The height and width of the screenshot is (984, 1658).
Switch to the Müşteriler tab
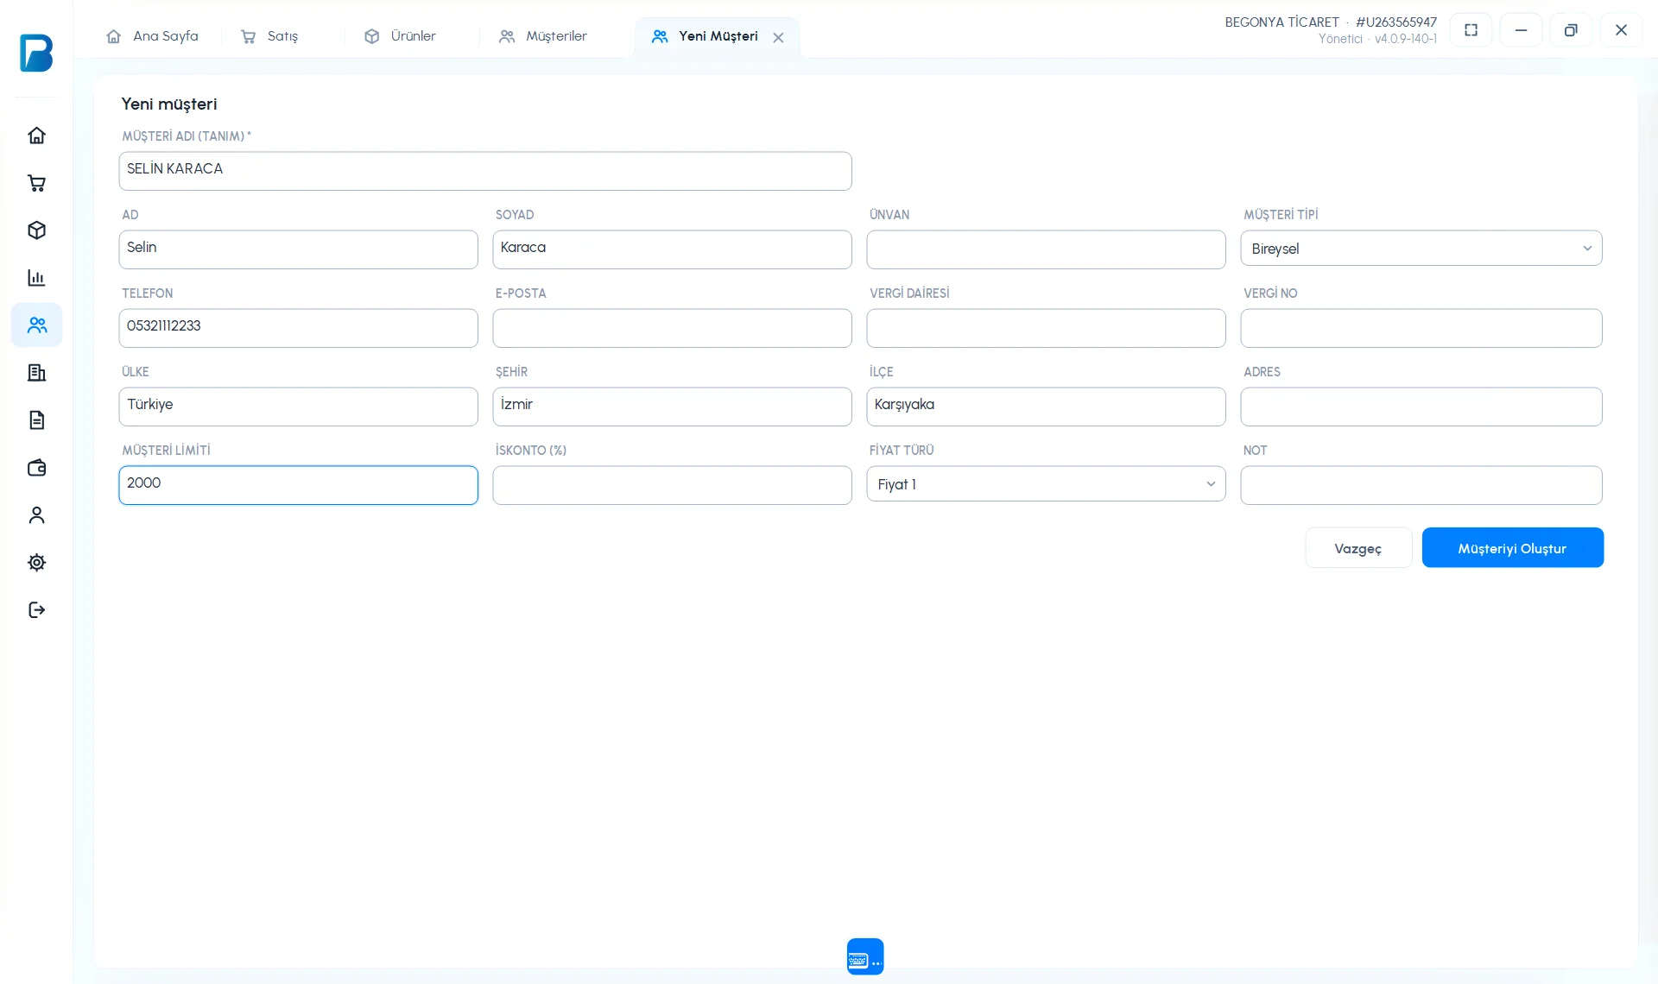pyautogui.click(x=542, y=36)
